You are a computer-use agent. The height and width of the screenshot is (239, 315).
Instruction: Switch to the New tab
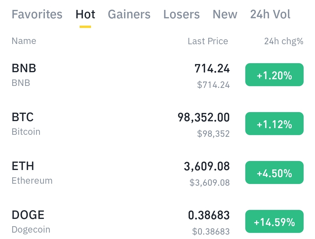tap(225, 14)
